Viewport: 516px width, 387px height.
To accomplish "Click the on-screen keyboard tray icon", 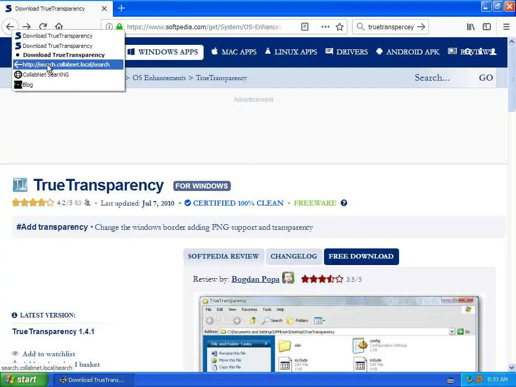I will pos(450,380).
